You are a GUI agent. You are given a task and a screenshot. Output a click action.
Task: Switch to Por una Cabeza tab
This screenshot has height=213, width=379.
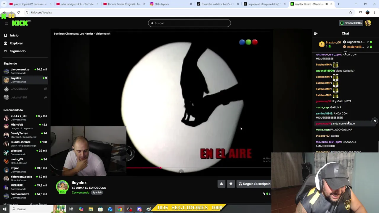124,4
